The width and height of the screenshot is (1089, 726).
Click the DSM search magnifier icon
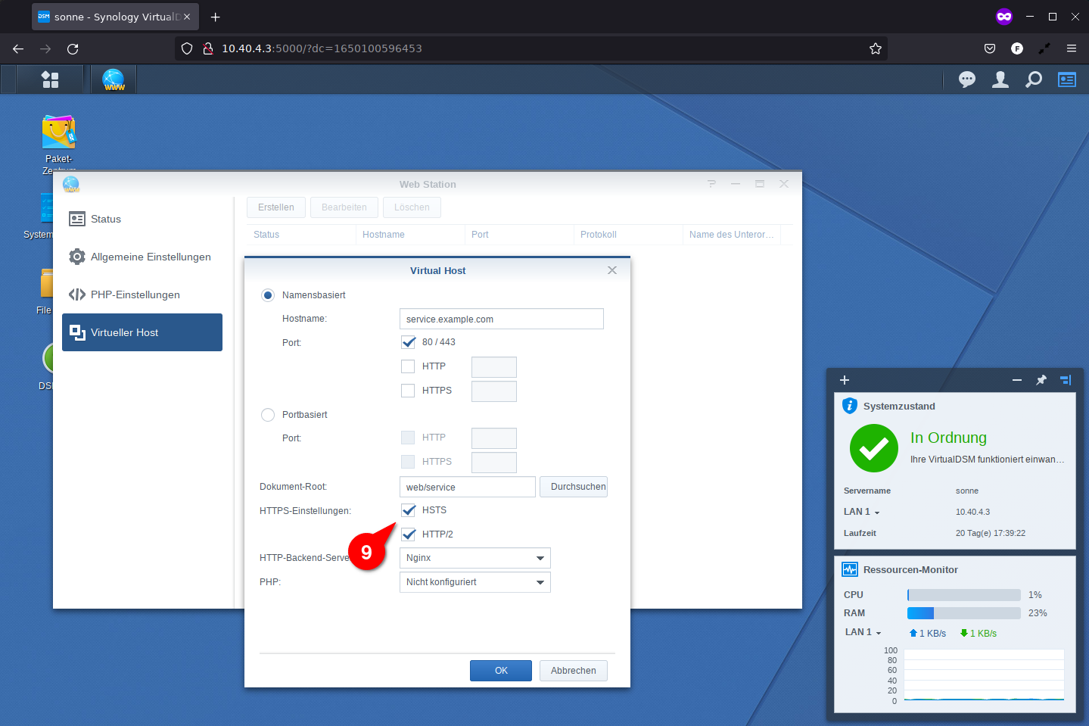(1033, 79)
